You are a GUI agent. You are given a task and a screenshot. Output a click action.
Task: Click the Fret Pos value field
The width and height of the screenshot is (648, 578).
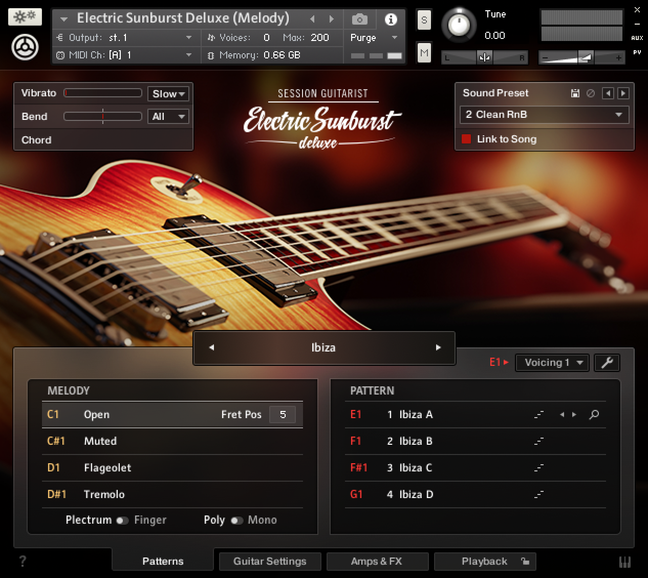tap(283, 415)
